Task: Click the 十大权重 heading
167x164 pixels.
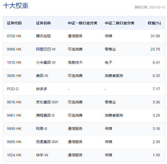Action: (x=16, y=6)
